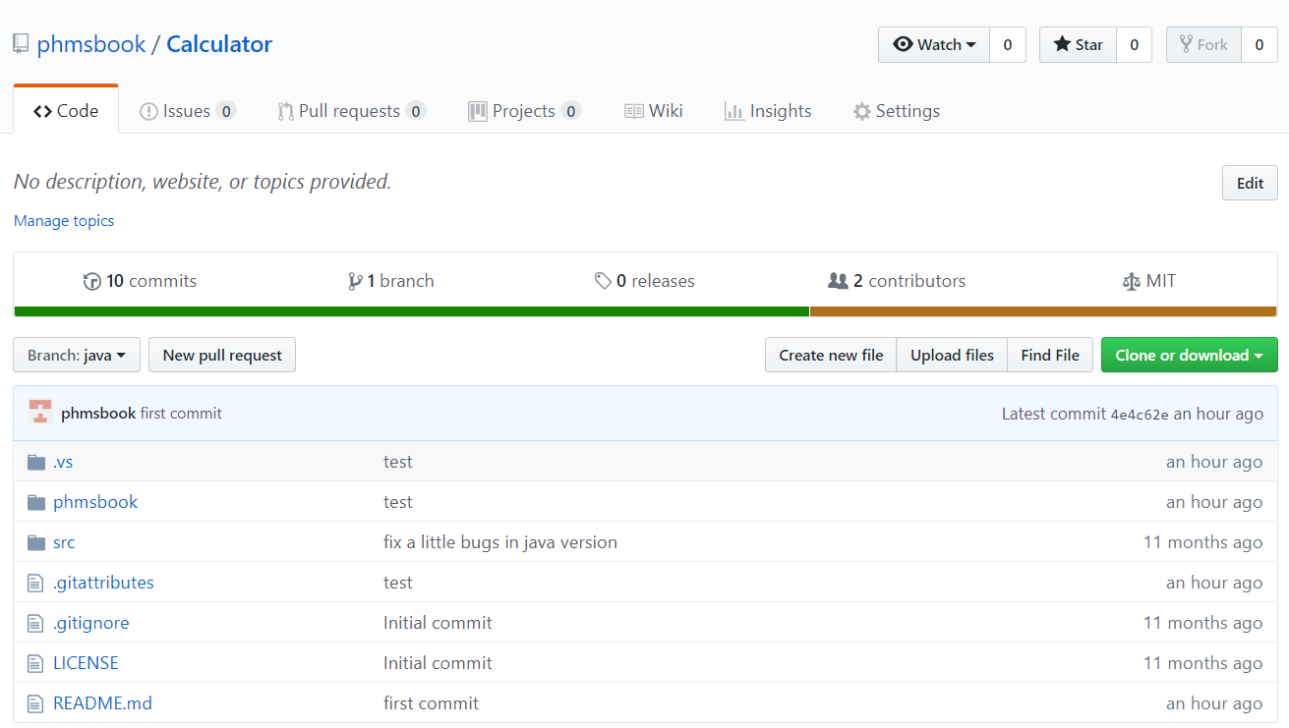Screen dimensions: 1289x728
Task: Open the Wiki tab
Action: pyautogui.click(x=654, y=111)
